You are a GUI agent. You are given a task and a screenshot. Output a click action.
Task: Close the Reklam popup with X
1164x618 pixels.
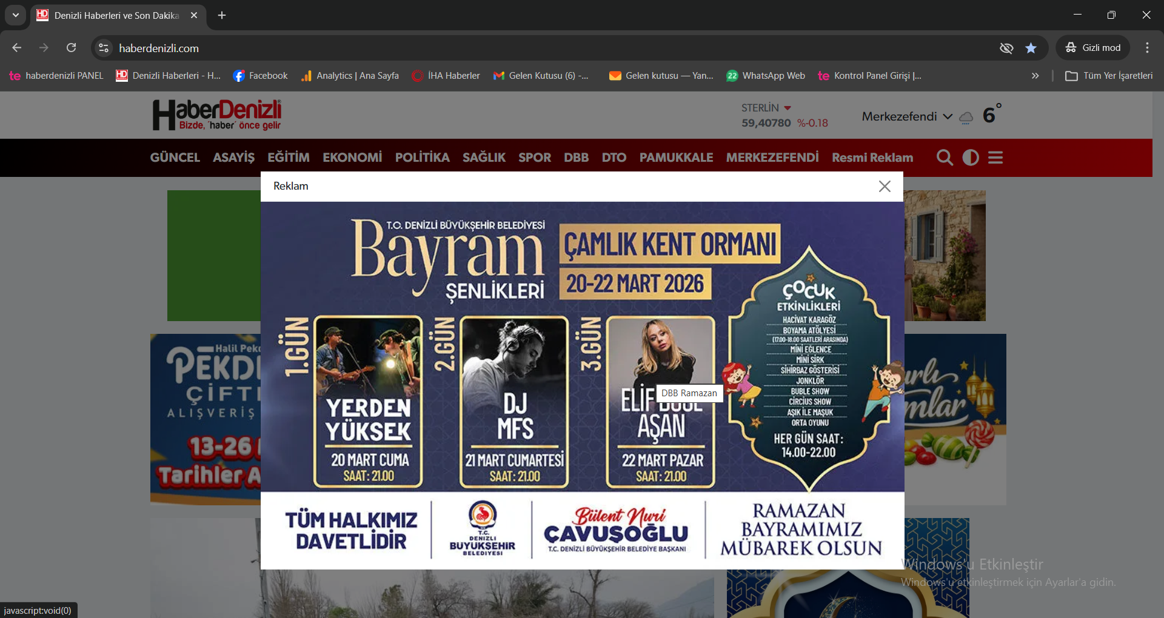point(885,187)
